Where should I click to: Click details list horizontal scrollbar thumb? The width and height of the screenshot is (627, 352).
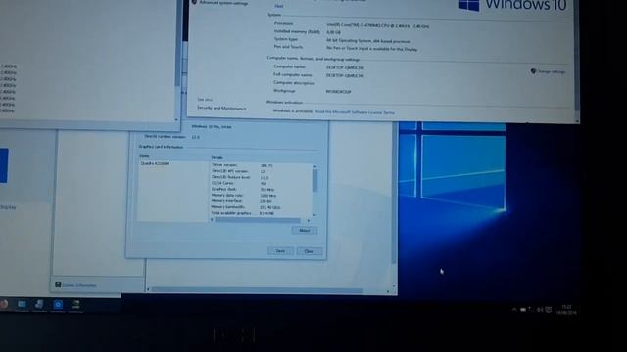click(258, 220)
